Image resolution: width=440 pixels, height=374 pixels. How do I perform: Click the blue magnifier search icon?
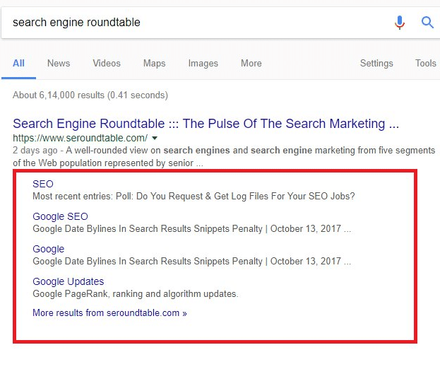[x=427, y=22]
